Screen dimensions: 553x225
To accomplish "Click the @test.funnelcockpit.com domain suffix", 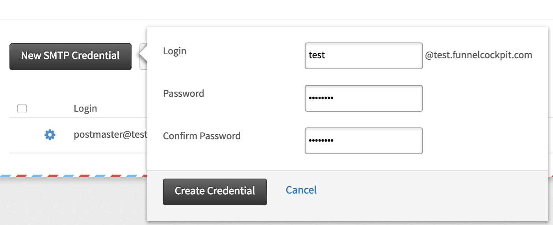I will point(479,55).
